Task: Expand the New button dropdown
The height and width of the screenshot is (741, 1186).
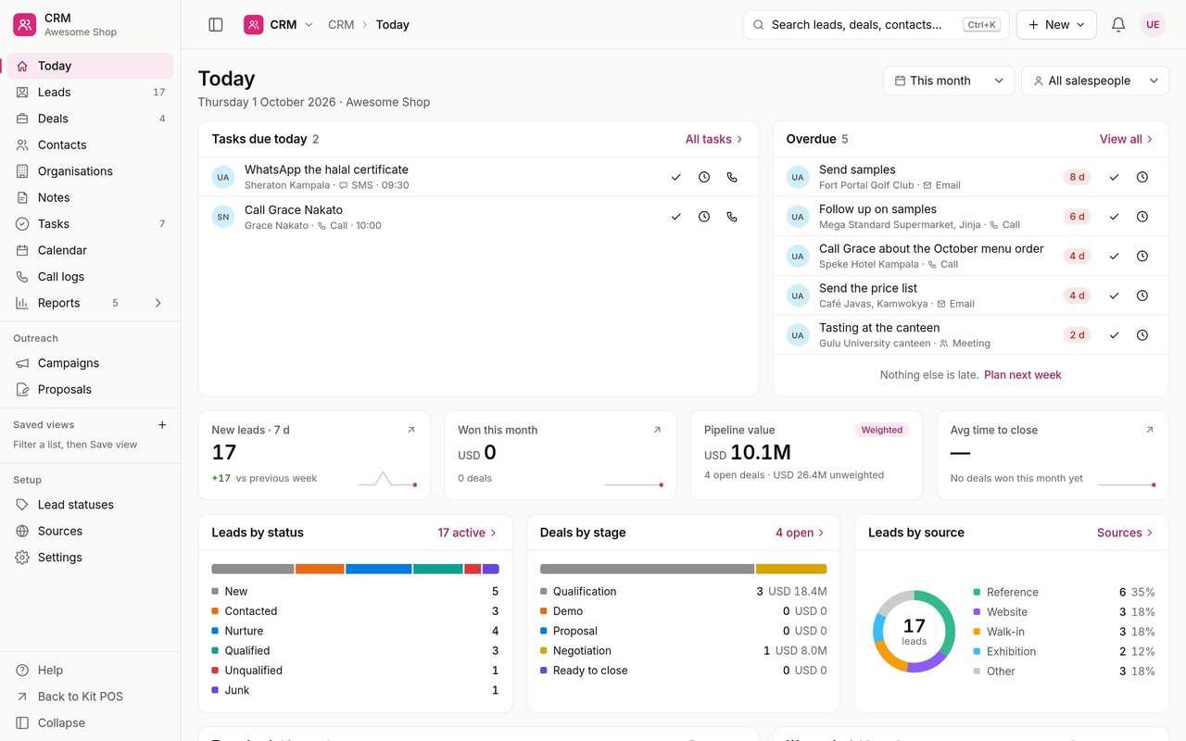Action: pos(1056,25)
